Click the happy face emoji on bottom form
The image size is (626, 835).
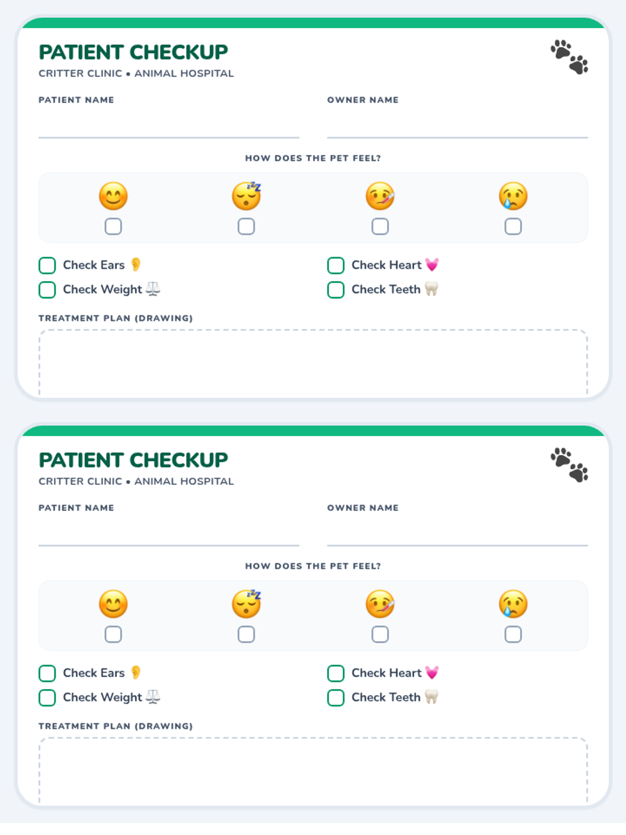(113, 604)
